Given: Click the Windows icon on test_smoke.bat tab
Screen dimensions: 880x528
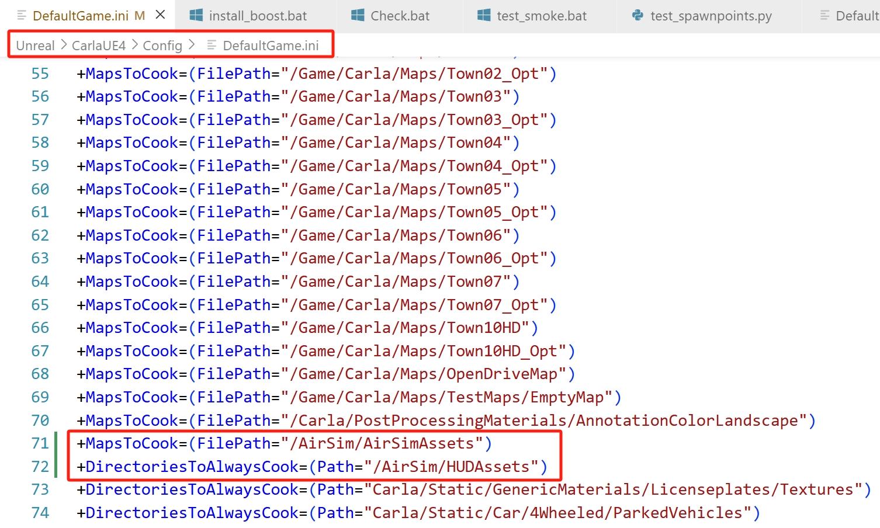Looking at the screenshot, I should pyautogui.click(x=484, y=15).
